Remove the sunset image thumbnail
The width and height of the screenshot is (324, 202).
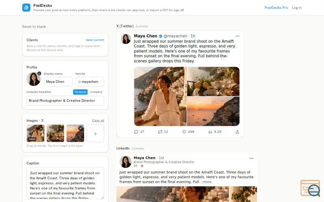(80, 128)
